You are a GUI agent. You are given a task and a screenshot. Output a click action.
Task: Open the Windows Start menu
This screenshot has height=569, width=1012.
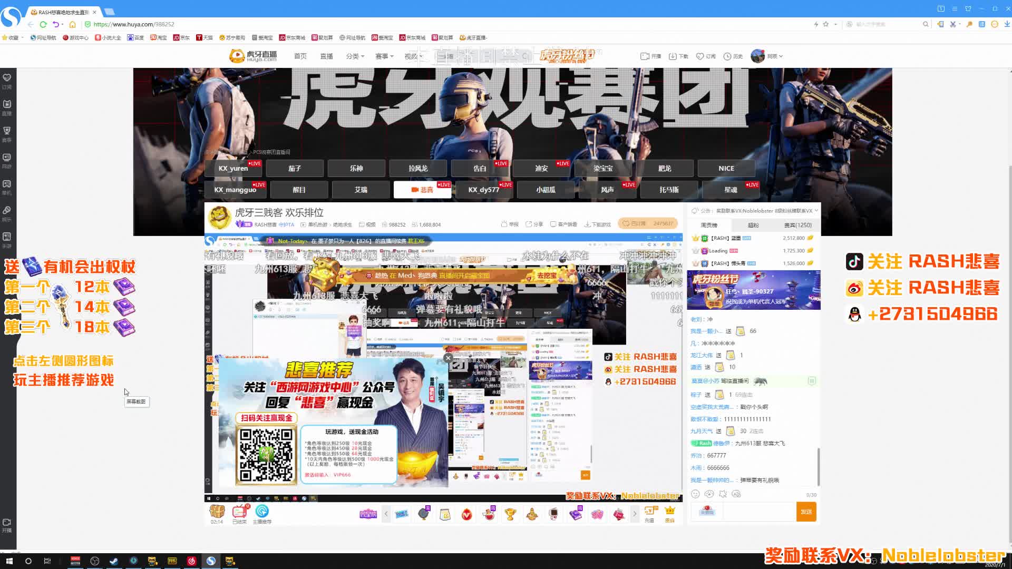[x=9, y=561]
